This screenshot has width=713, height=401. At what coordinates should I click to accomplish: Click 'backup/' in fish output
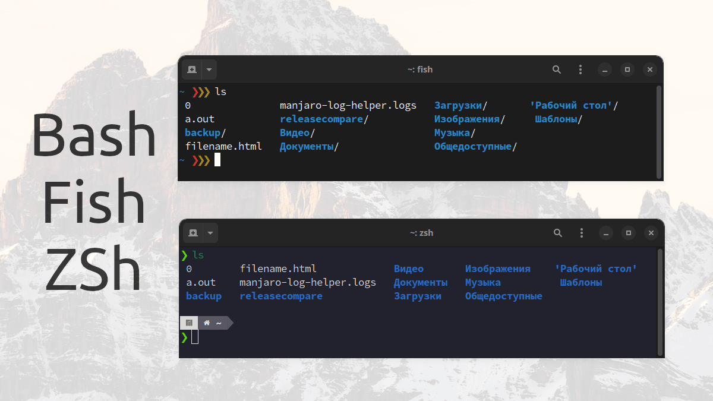click(x=206, y=133)
